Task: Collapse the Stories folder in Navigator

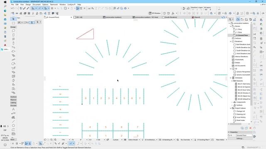Action: click(231, 26)
